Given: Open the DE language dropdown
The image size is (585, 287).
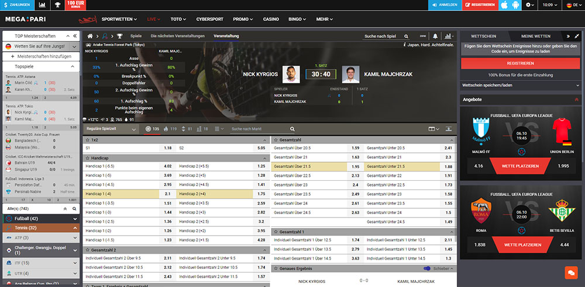Looking at the screenshot, I should pyautogui.click(x=574, y=5).
